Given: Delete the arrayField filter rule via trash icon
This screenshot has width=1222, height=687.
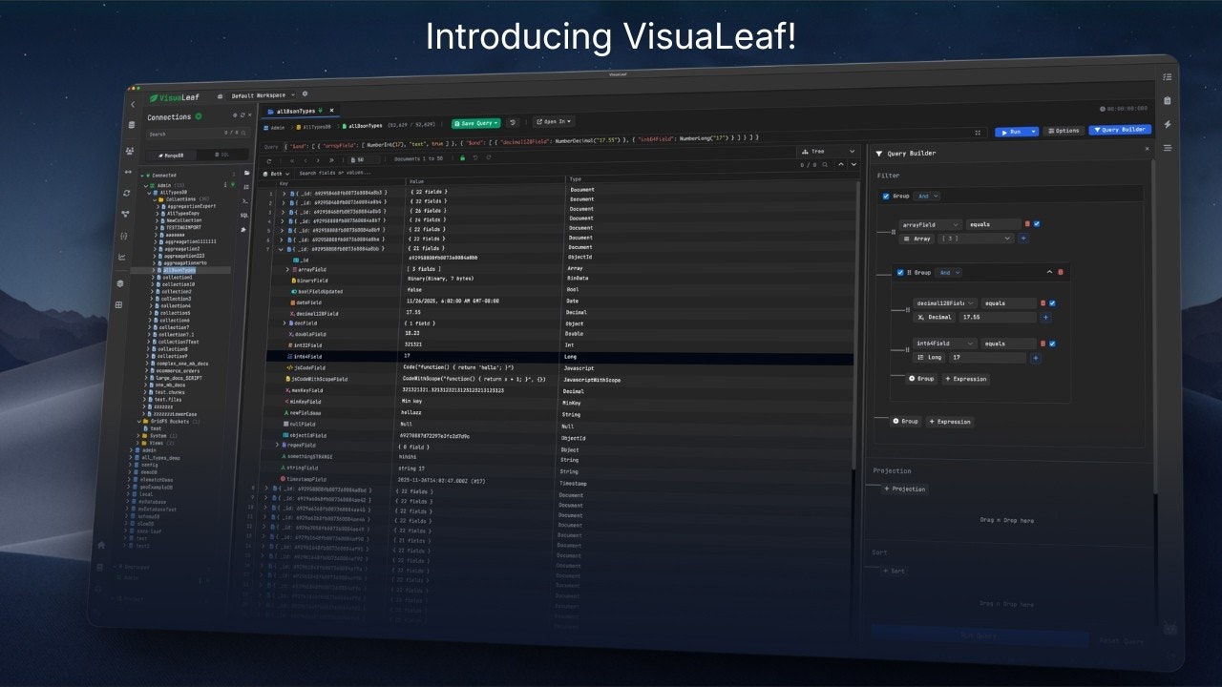Looking at the screenshot, I should (1027, 224).
